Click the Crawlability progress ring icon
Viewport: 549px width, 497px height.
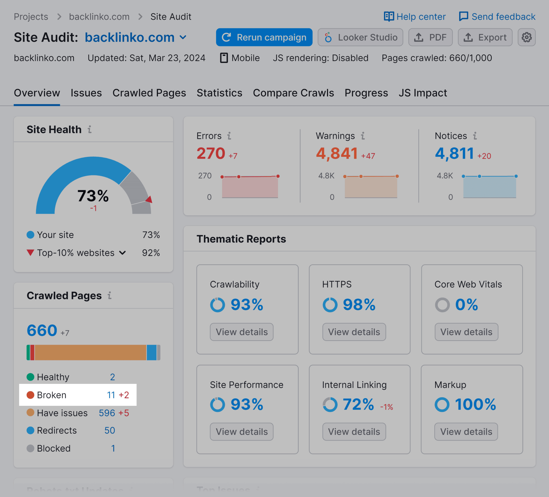[218, 305]
